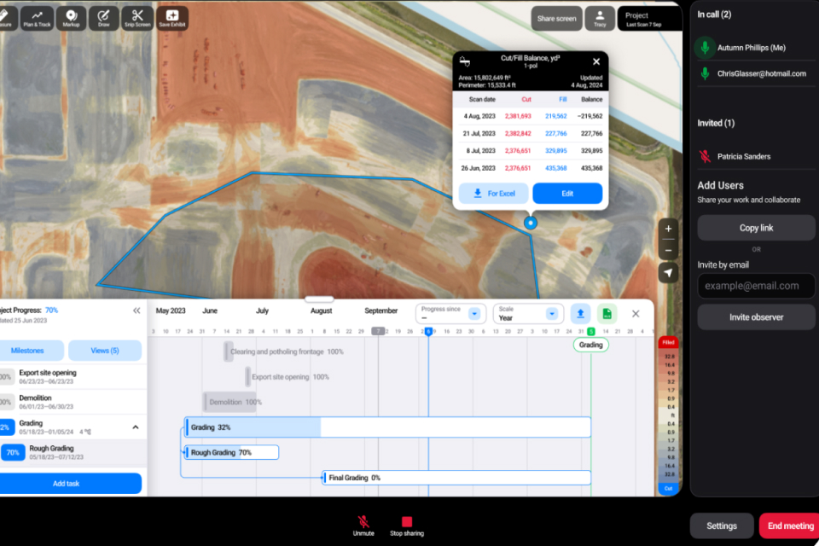
Task: Click the Rough Grading 70% Gantt bar
Action: click(x=232, y=452)
